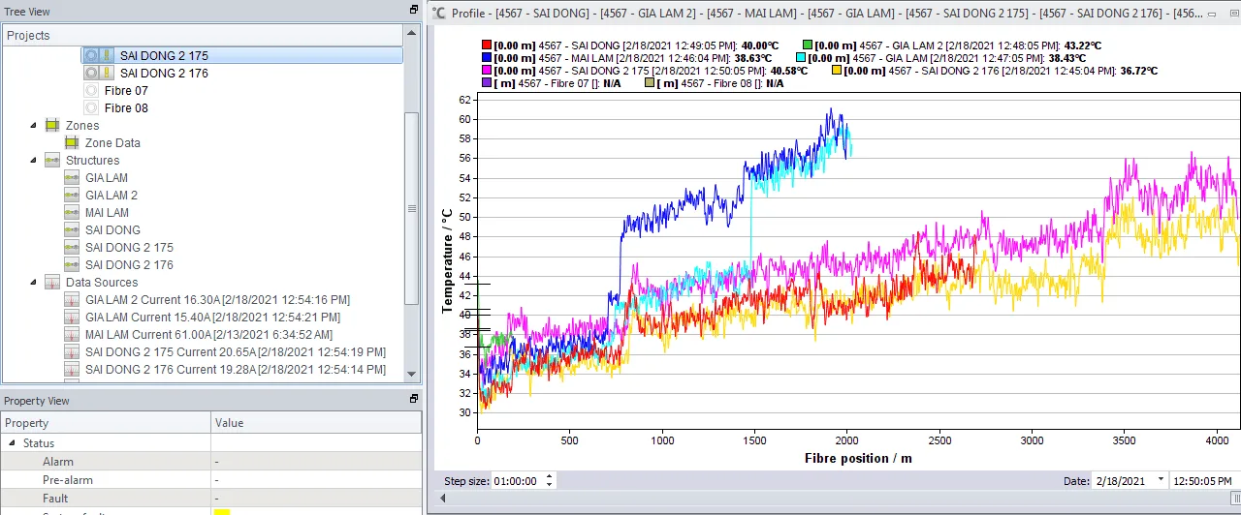Select the Pre-alarm property row
Viewport: 1241px width, 515px height.
(211, 480)
